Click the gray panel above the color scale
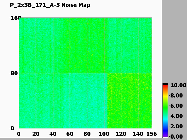The image size is (187, 140). coord(174,42)
